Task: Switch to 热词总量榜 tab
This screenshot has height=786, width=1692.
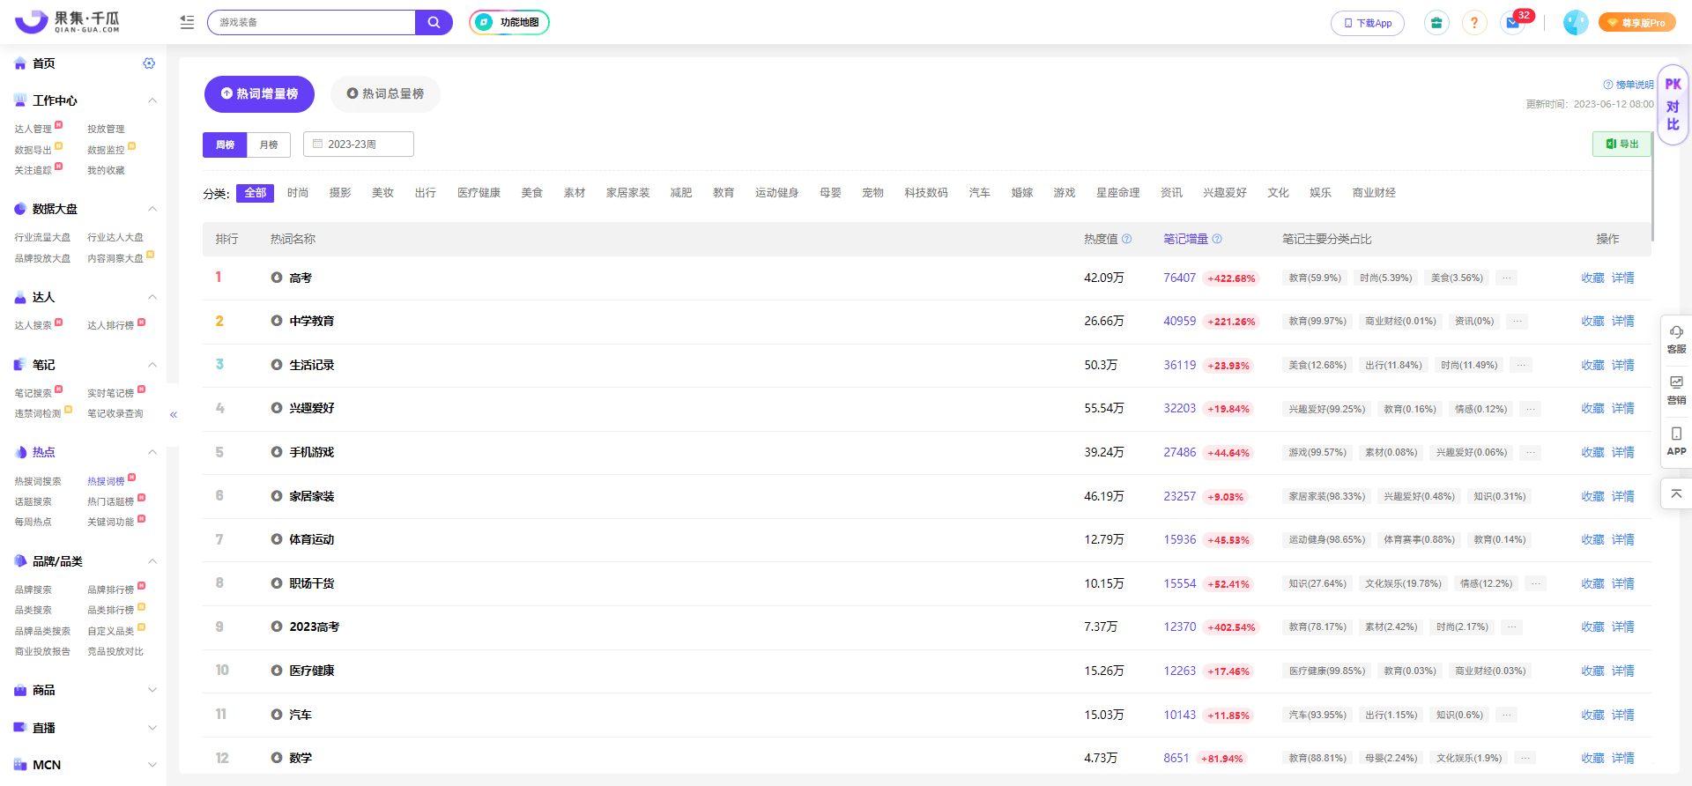Action: pyautogui.click(x=385, y=94)
